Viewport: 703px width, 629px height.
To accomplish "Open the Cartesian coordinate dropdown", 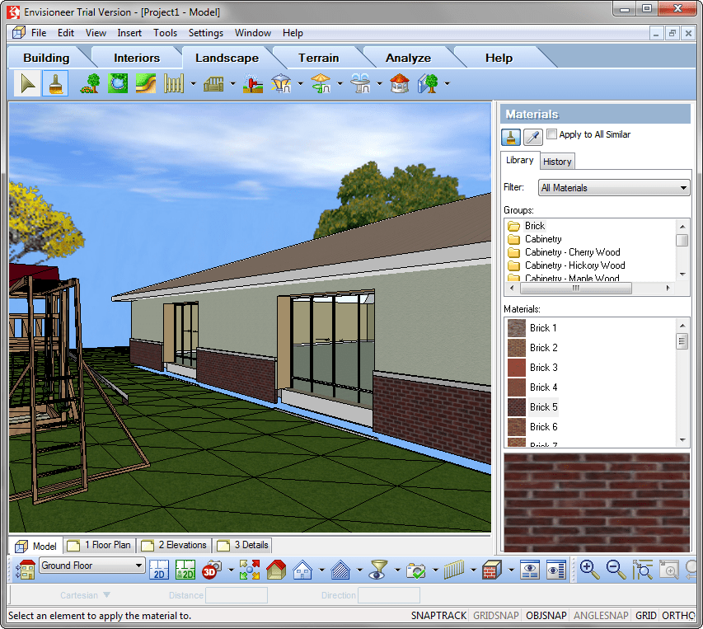I will click(85, 595).
